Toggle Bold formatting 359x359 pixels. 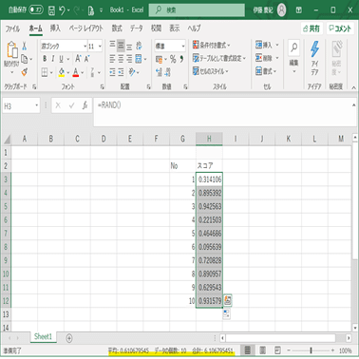point(45,59)
